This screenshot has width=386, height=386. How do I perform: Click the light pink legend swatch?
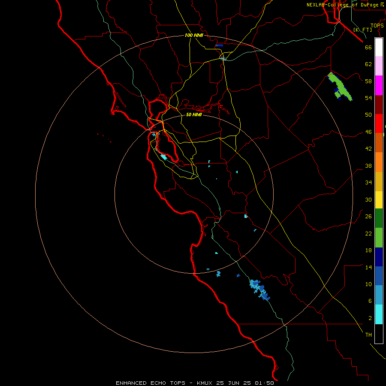379,66
